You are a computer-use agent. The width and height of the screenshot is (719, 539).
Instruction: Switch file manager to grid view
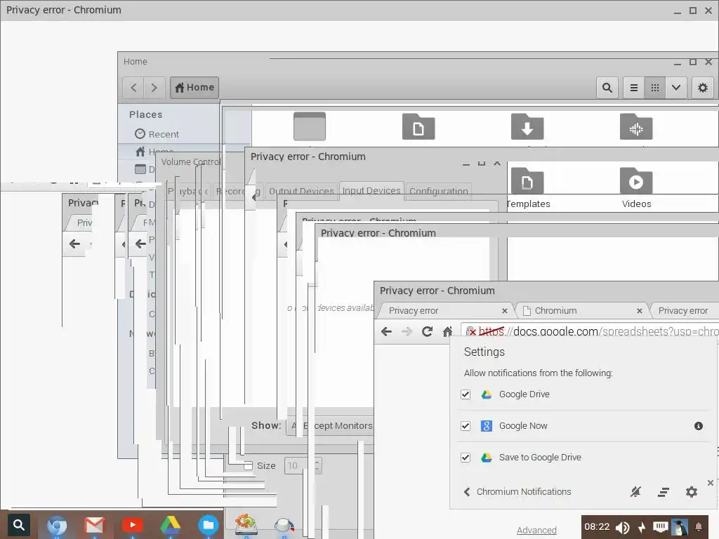click(x=655, y=88)
